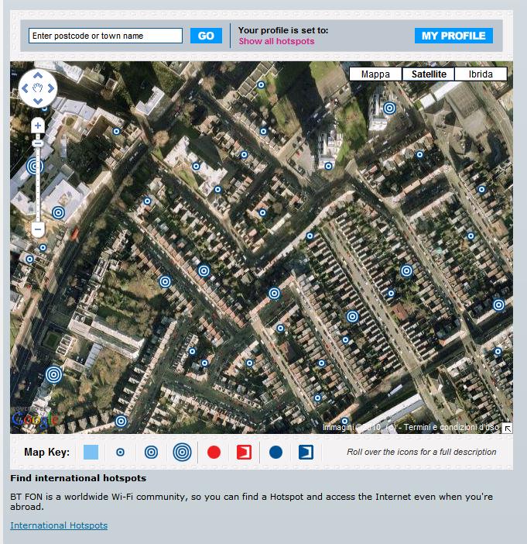Select the Satellite map view
The height and width of the screenshot is (544, 527).
[x=429, y=74]
